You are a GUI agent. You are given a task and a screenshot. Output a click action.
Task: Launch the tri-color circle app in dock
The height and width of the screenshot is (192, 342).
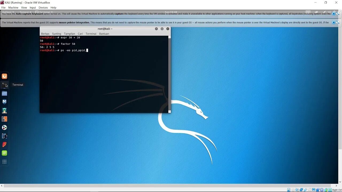pyautogui.click(x=5, y=127)
